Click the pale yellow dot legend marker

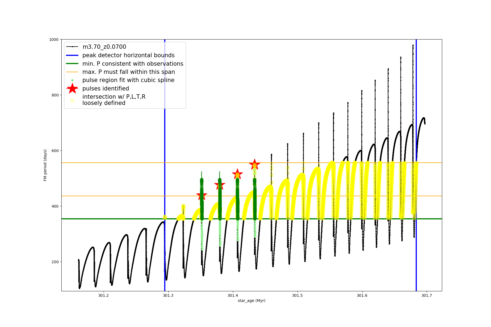[x=72, y=101]
